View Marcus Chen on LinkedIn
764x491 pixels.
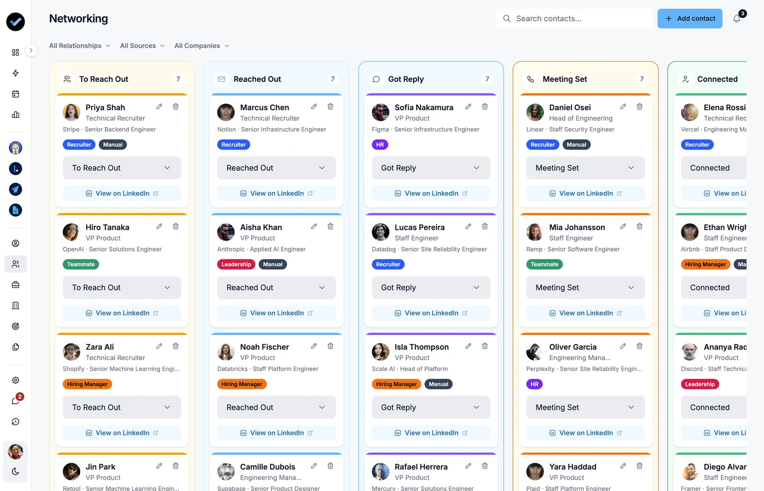276,193
